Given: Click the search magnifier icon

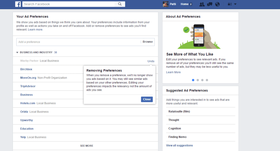Looking at the screenshot, I should click(x=120, y=4).
